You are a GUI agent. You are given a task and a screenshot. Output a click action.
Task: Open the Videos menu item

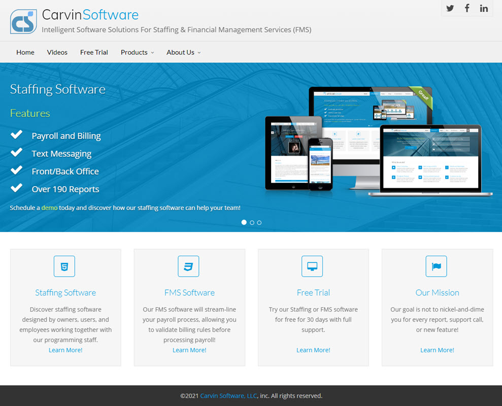(57, 52)
